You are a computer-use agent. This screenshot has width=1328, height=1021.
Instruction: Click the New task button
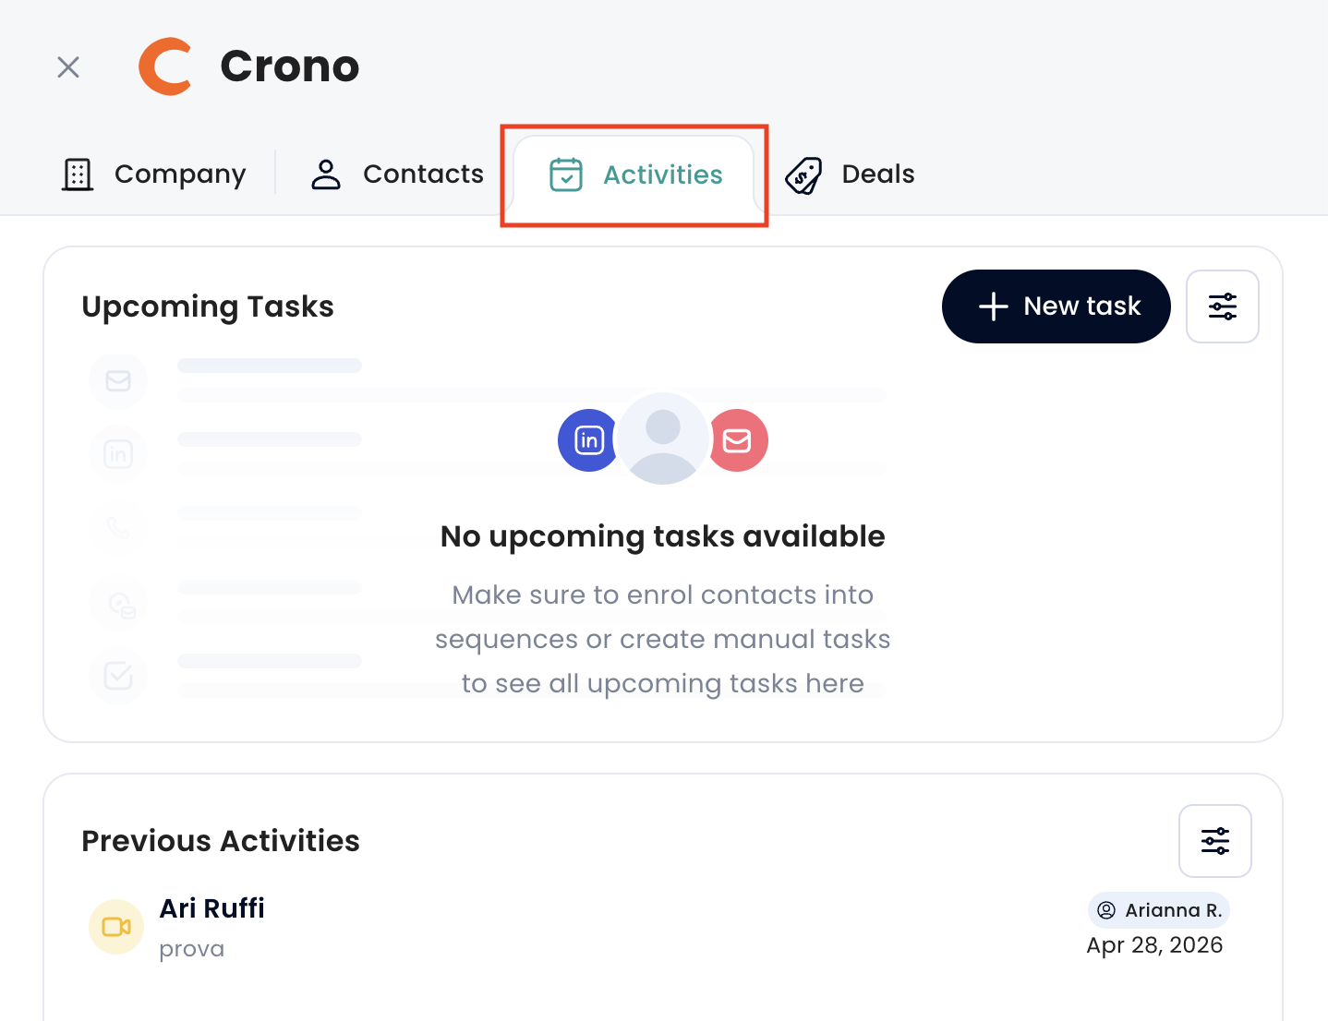[1056, 306]
